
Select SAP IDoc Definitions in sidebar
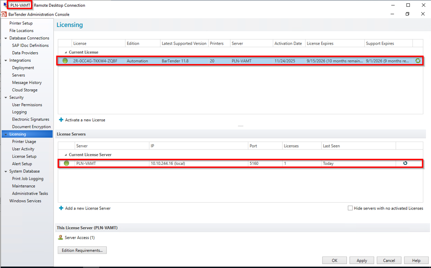click(30, 46)
